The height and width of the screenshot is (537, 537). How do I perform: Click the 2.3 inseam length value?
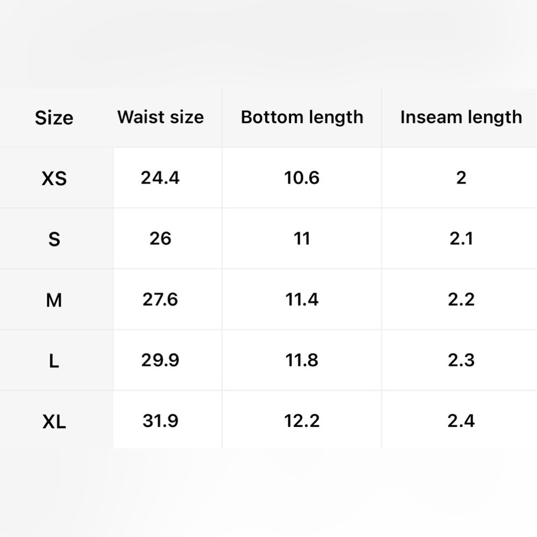461,360
